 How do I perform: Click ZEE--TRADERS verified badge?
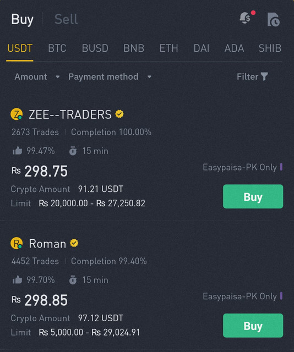119,114
